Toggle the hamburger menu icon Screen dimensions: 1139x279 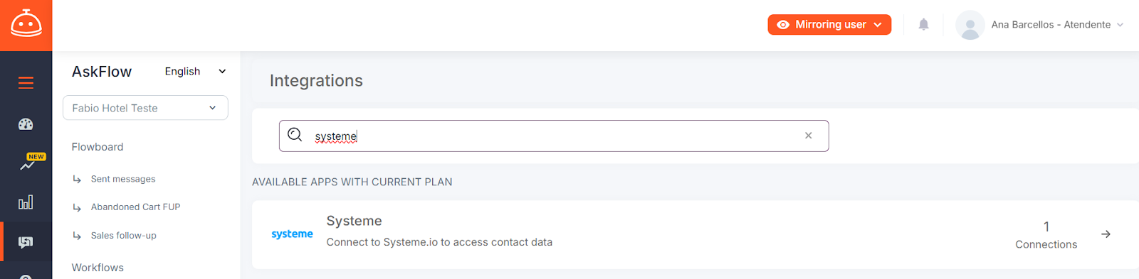pyautogui.click(x=26, y=83)
